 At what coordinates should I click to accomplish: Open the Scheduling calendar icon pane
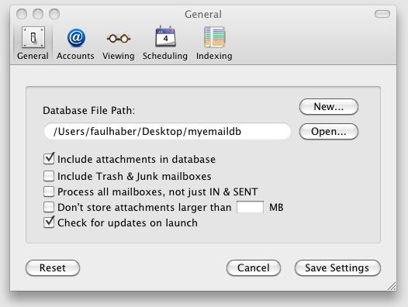point(165,36)
